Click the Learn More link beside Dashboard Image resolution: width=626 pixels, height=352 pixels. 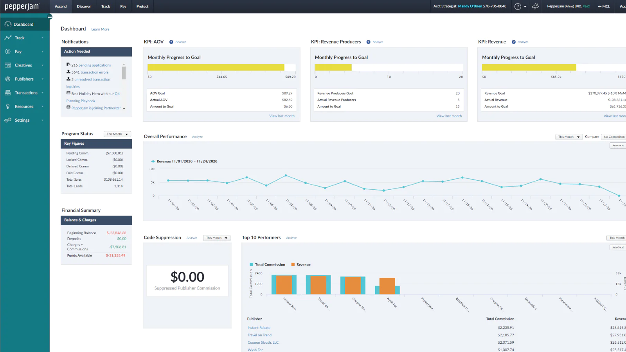coord(100,29)
